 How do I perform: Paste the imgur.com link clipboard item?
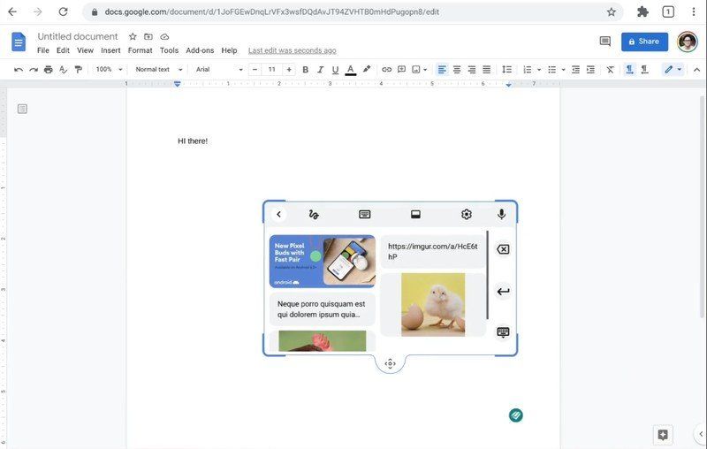[x=433, y=252]
